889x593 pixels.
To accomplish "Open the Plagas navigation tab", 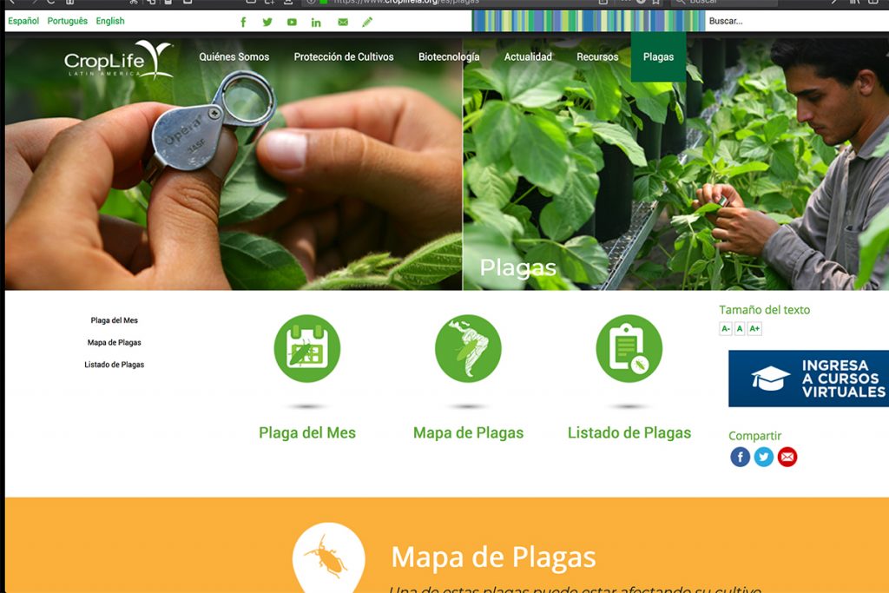I will (x=658, y=56).
